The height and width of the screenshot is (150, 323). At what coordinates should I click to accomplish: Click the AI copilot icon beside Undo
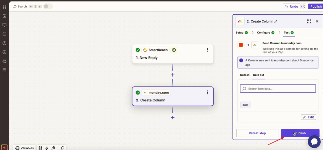[x=303, y=7]
